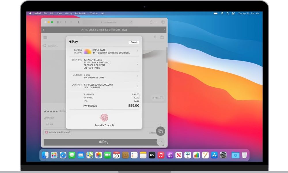Open the Window menu
The width and height of the screenshot is (288, 173).
94,14
